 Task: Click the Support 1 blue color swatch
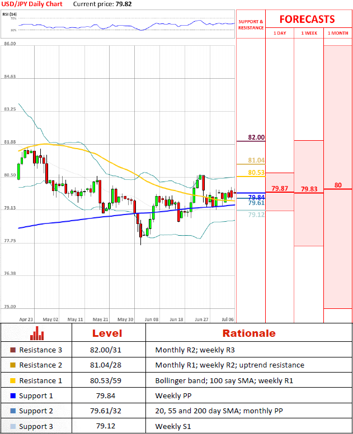coord(13,396)
